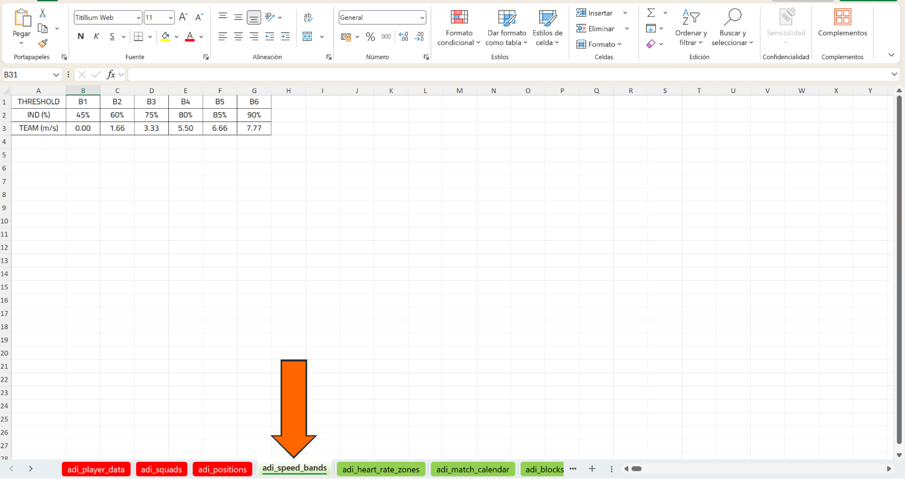Click the AutoSum sigma icon
The image size is (905, 479).
(651, 13)
